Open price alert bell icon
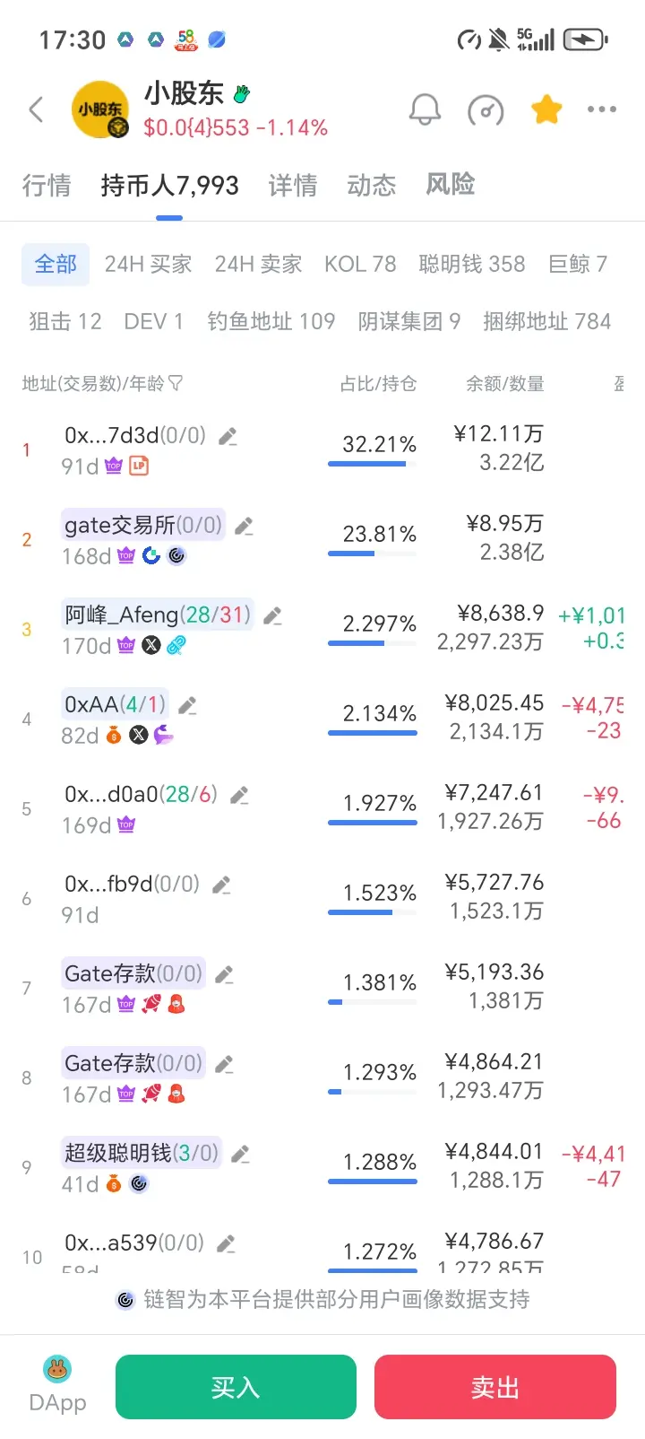This screenshot has height=1439, width=645. pyautogui.click(x=425, y=109)
